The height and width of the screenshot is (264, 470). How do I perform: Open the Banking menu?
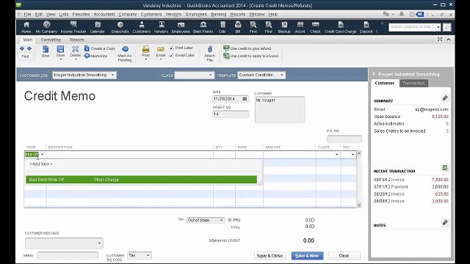(219, 14)
